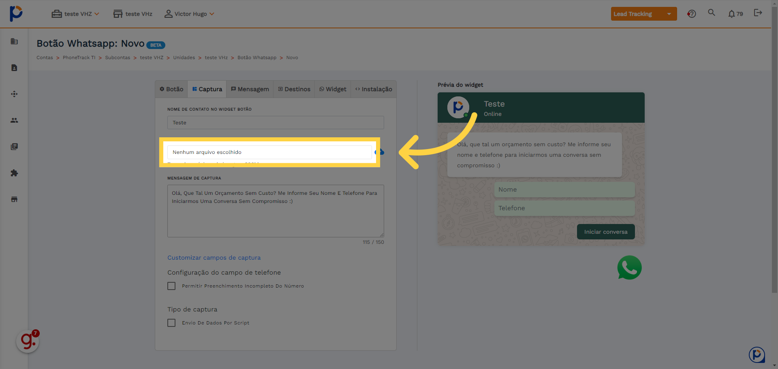This screenshot has height=369, width=778.
Task: Open the Widget tab
Action: pos(333,89)
